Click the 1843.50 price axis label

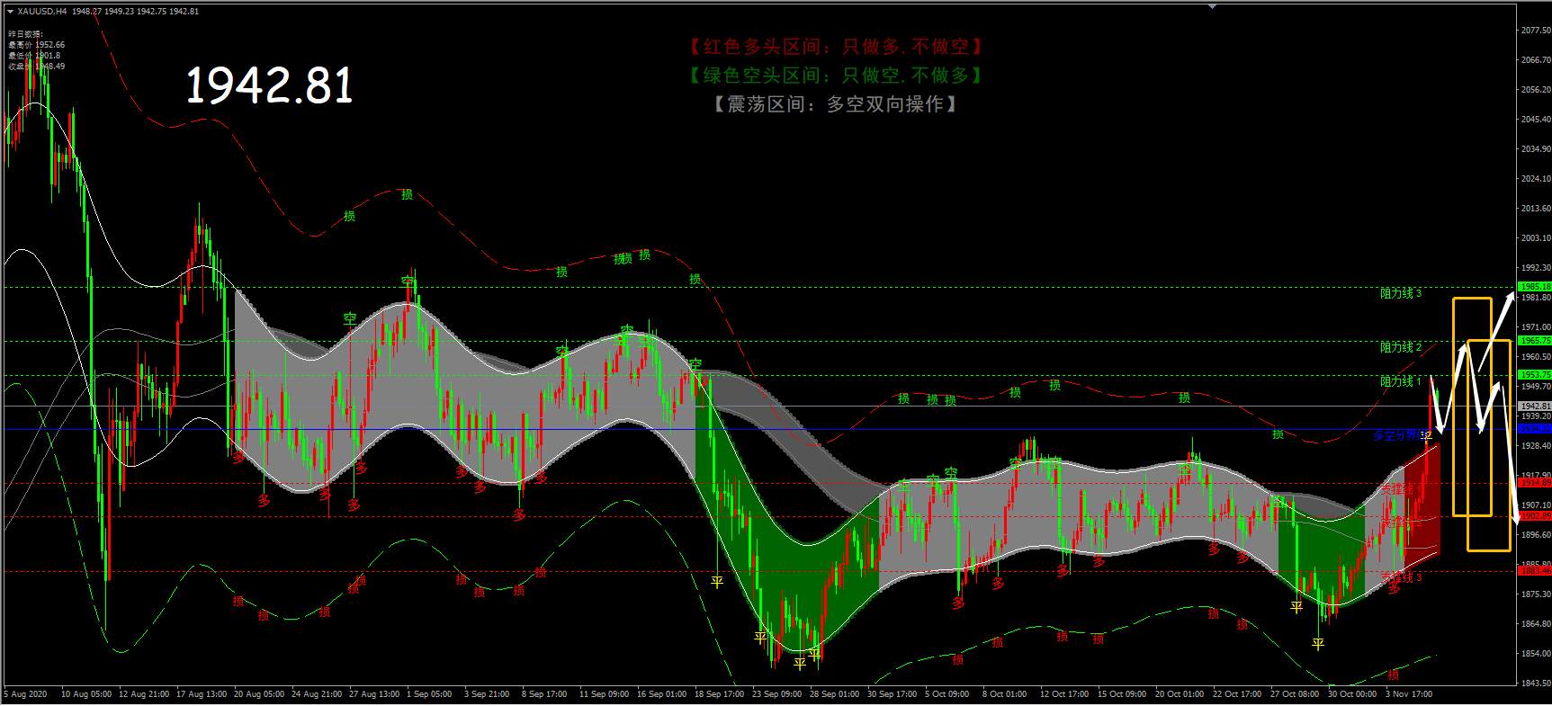pos(1535,684)
